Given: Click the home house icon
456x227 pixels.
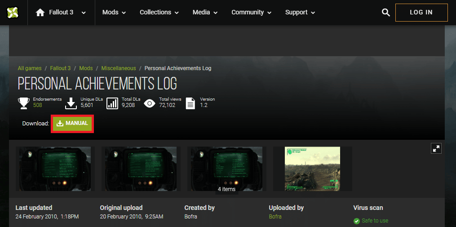Looking at the screenshot, I should tap(40, 13).
